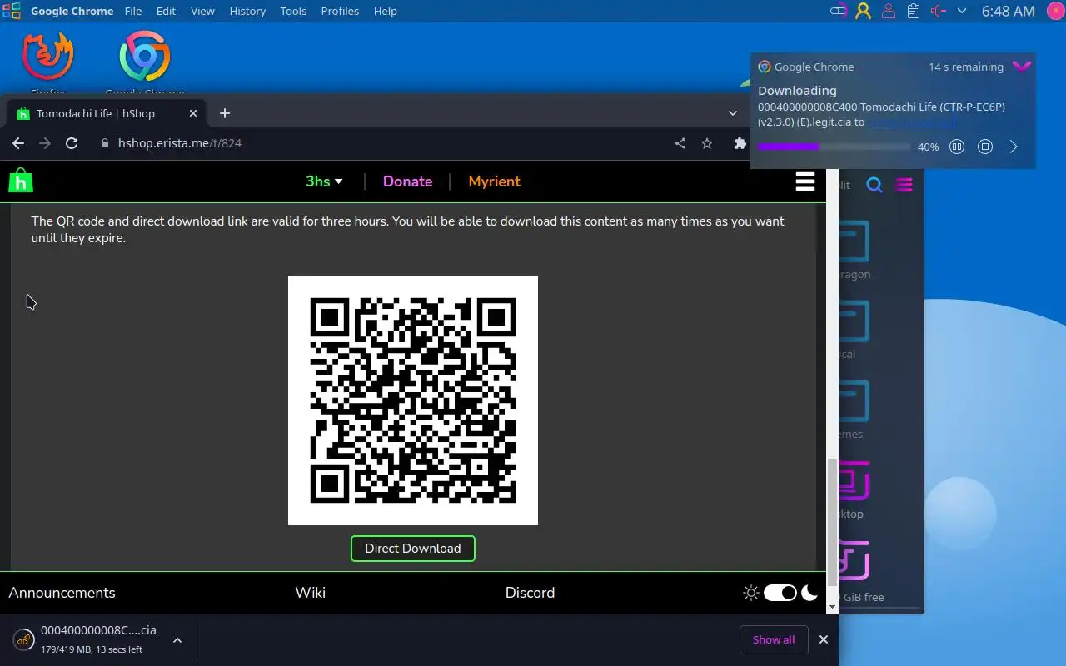This screenshot has width=1066, height=666.
Task: Click Show all downloads
Action: tap(774, 639)
